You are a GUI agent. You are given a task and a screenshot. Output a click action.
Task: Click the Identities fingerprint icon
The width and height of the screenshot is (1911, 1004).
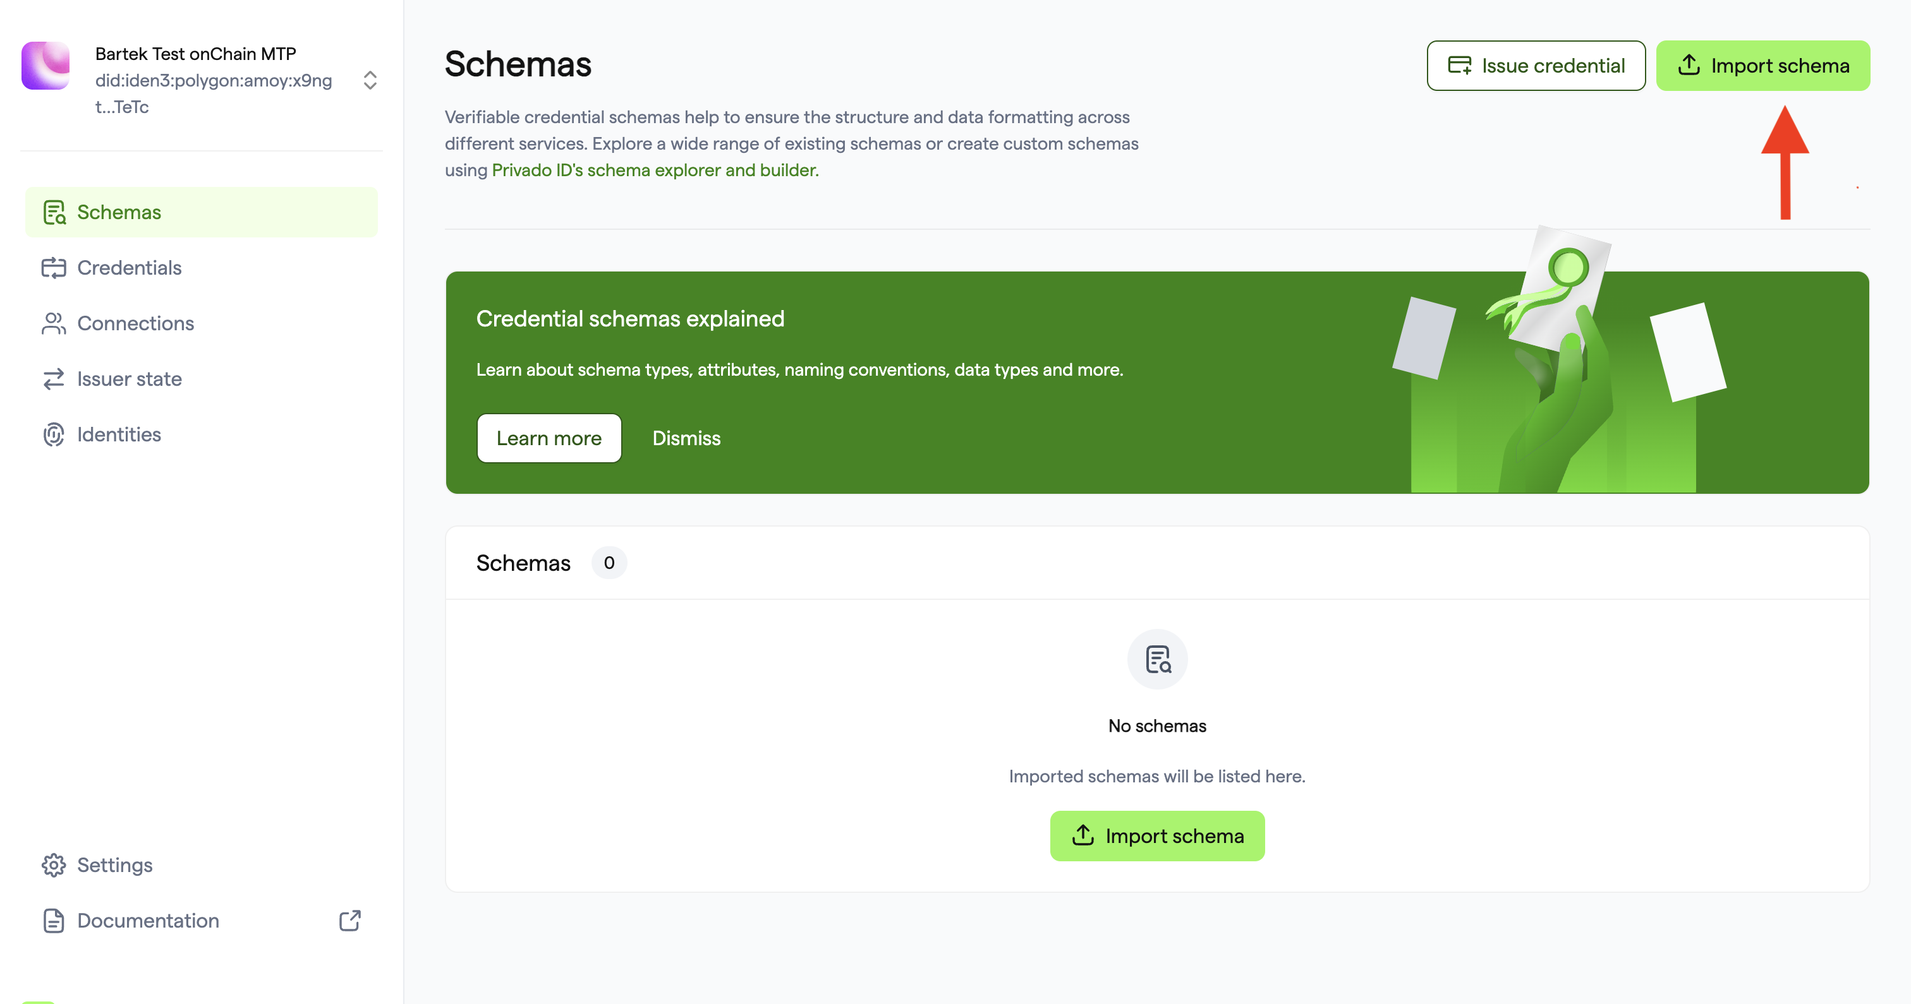(x=54, y=434)
